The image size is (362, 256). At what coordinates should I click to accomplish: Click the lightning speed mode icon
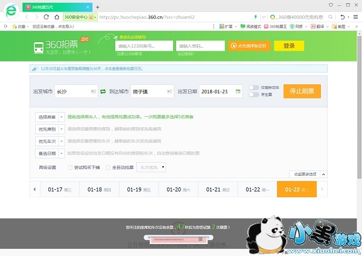click(x=256, y=17)
